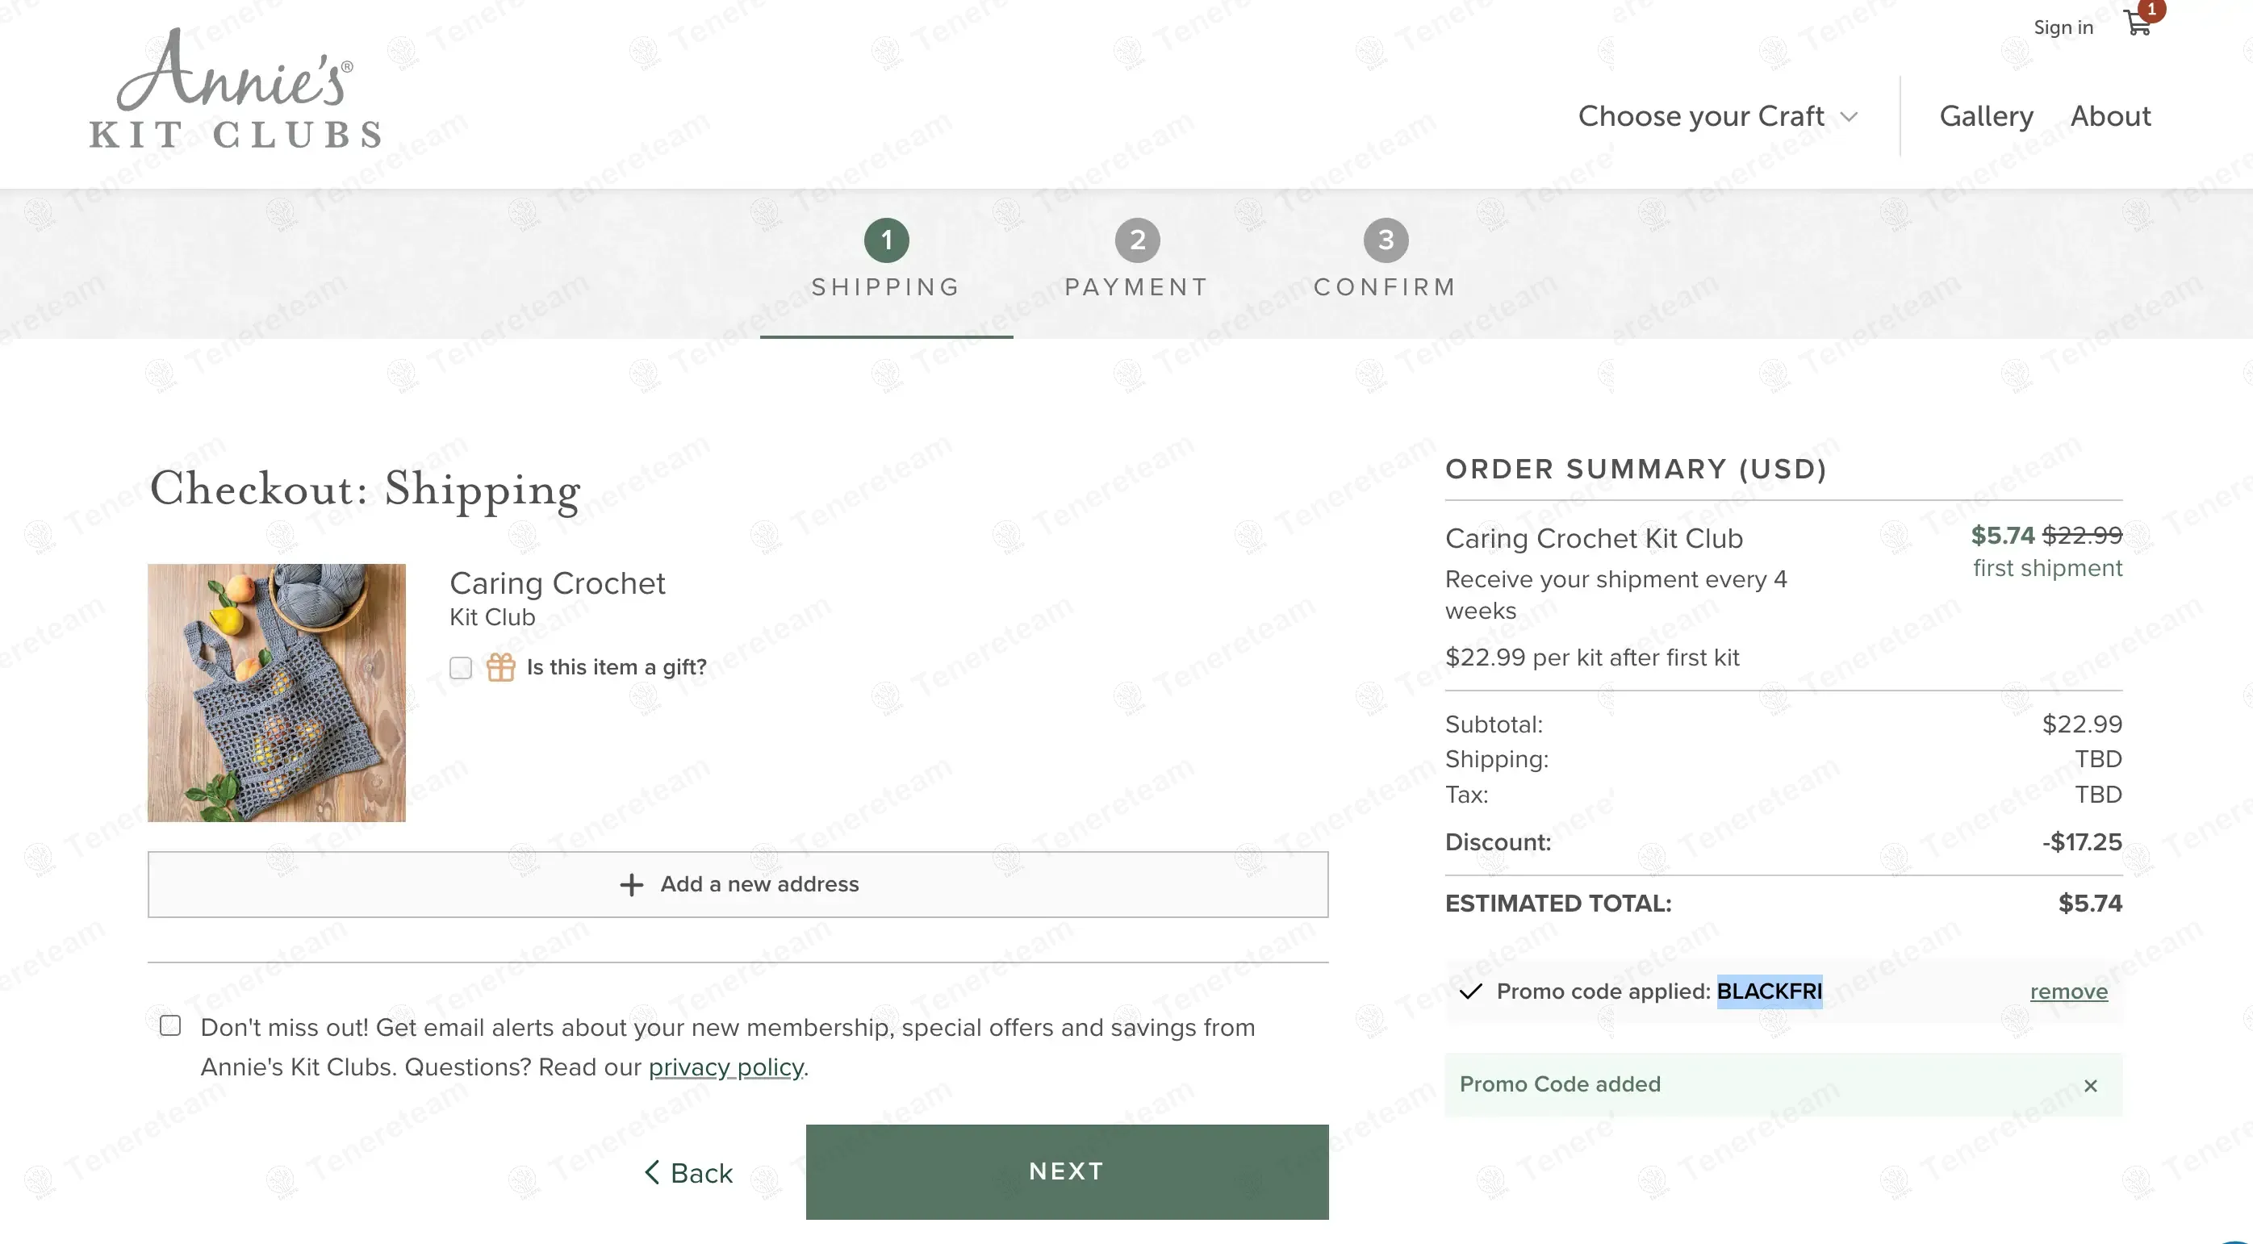Image resolution: width=2253 pixels, height=1244 pixels.
Task: Open the privacy policy link
Action: [726, 1067]
